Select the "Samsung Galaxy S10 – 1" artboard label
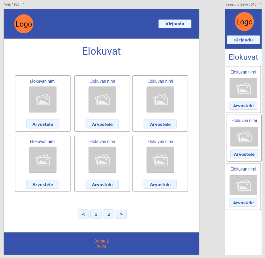This screenshot has width=265, height=258. [x=243, y=4]
